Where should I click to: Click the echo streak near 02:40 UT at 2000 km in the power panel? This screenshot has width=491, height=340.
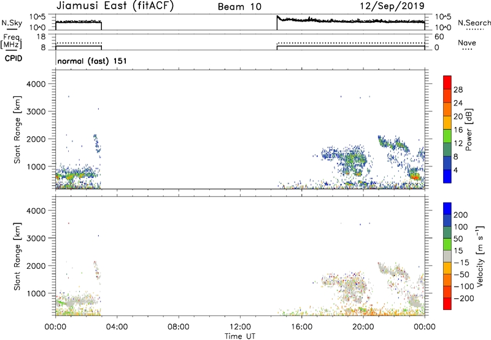[x=96, y=142]
